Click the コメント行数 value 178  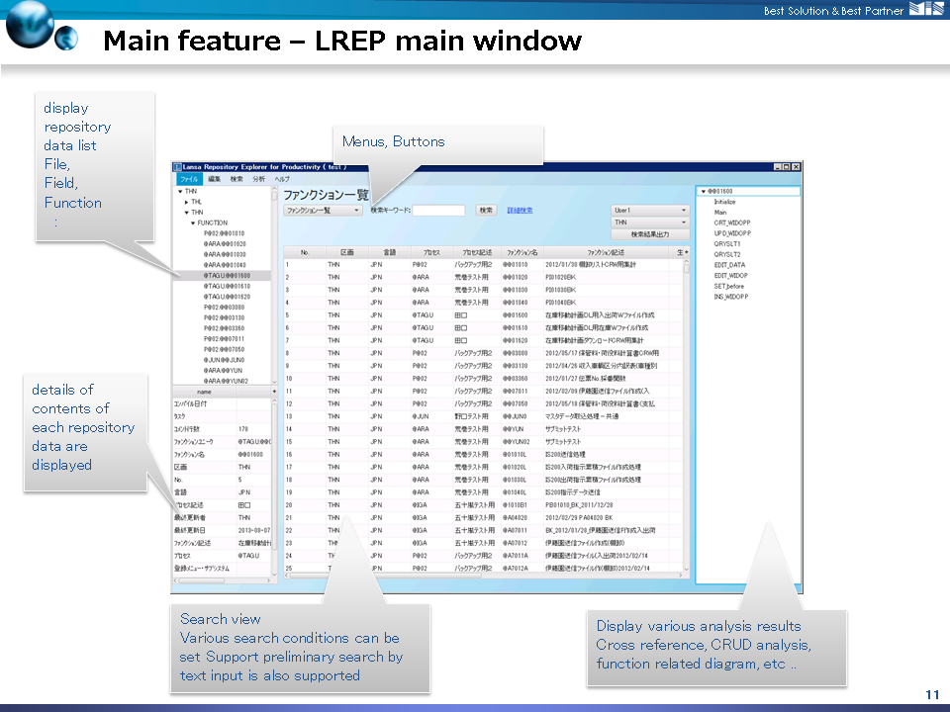click(x=243, y=429)
